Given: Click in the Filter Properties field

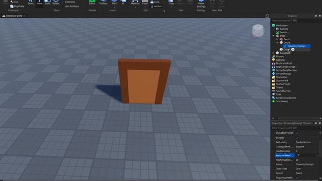Looking at the screenshot, I should [295, 128].
